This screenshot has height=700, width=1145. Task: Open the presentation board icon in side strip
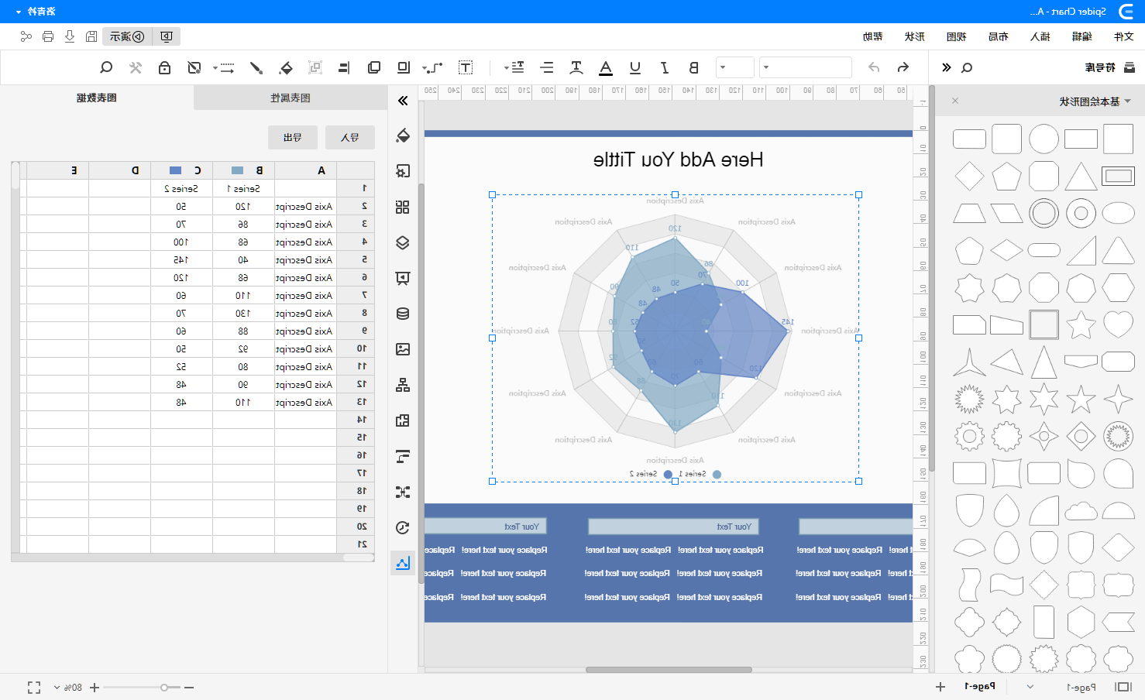403,278
